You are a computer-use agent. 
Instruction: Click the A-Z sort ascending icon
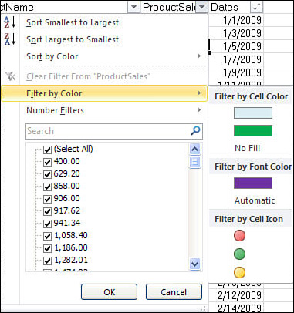[10, 22]
